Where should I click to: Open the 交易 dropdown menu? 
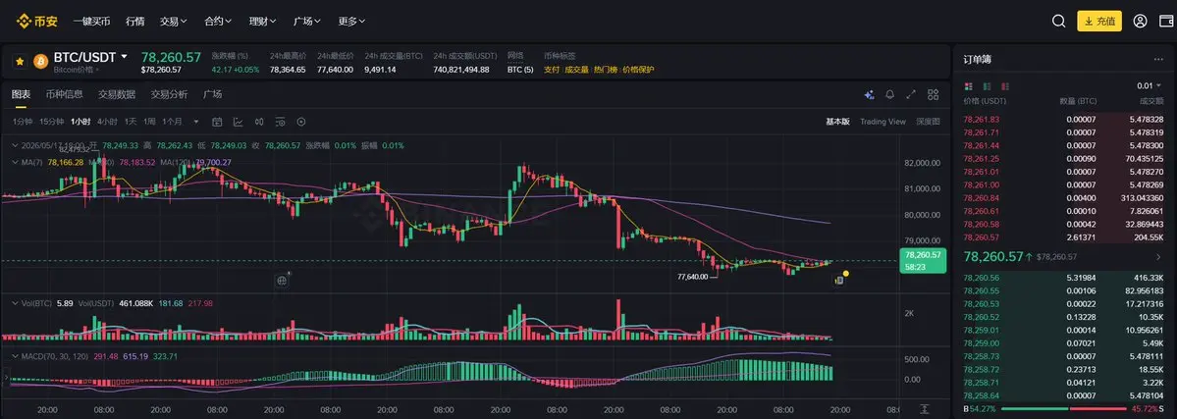[174, 21]
